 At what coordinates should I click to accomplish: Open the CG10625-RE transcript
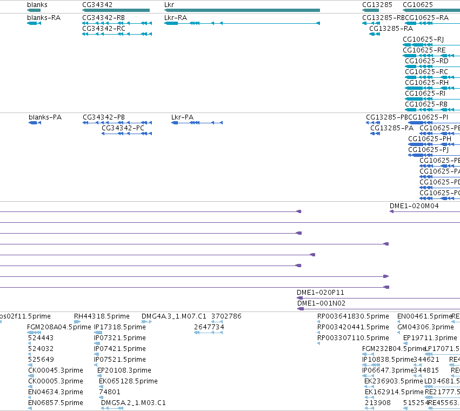[x=431, y=56]
